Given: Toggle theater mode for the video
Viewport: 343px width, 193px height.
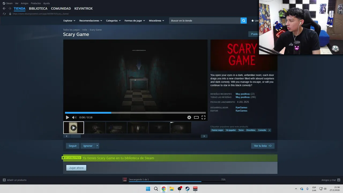Looking at the screenshot, I should coord(196,117).
